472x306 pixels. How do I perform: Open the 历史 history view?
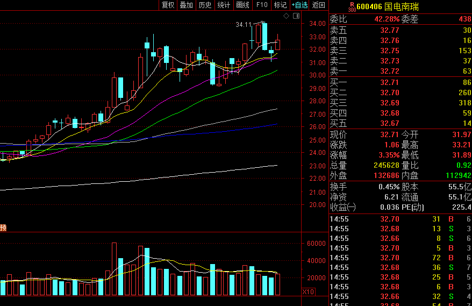205,5
